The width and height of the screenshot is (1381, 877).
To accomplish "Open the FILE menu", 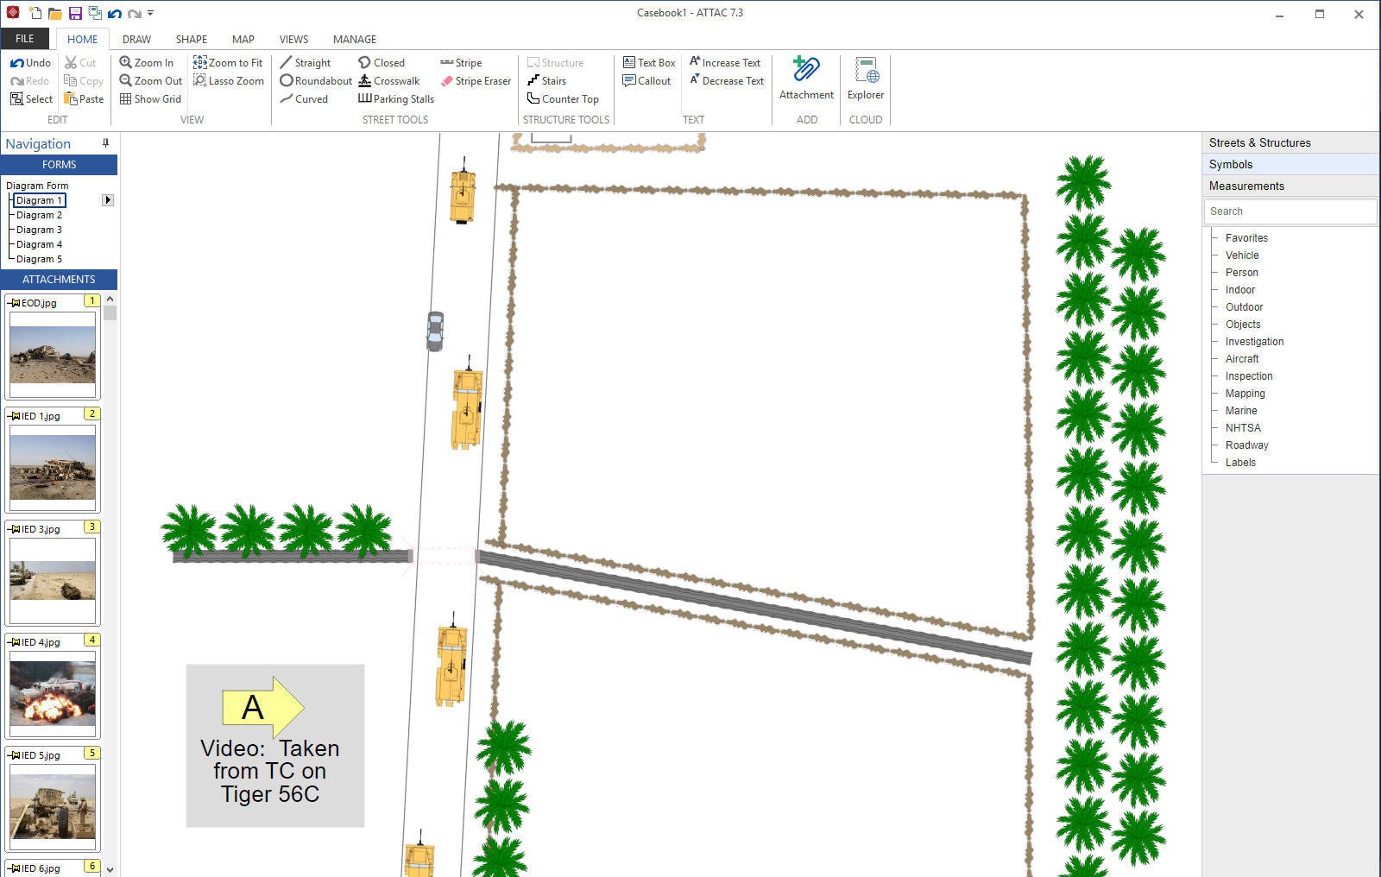I will tap(25, 39).
